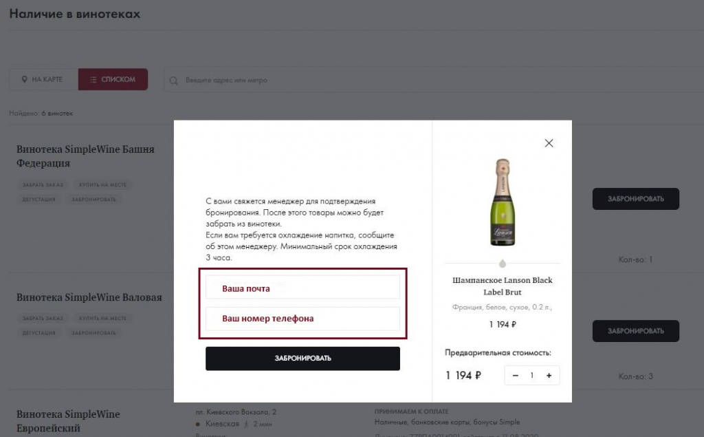Viewport: 704px width, 437px height.
Task: Decrease bottle quantity with minus
Action: tap(516, 376)
